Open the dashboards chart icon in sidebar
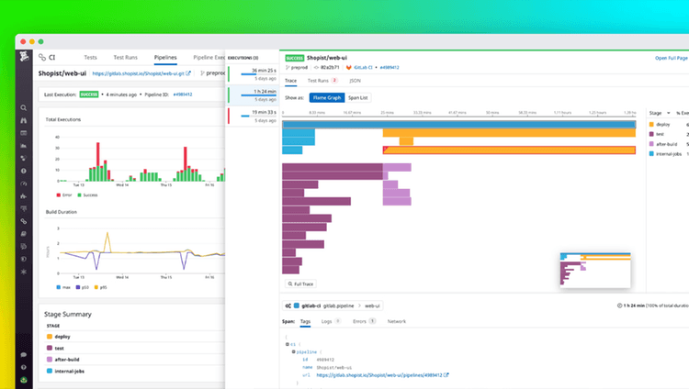689x389 pixels. [x=24, y=145]
